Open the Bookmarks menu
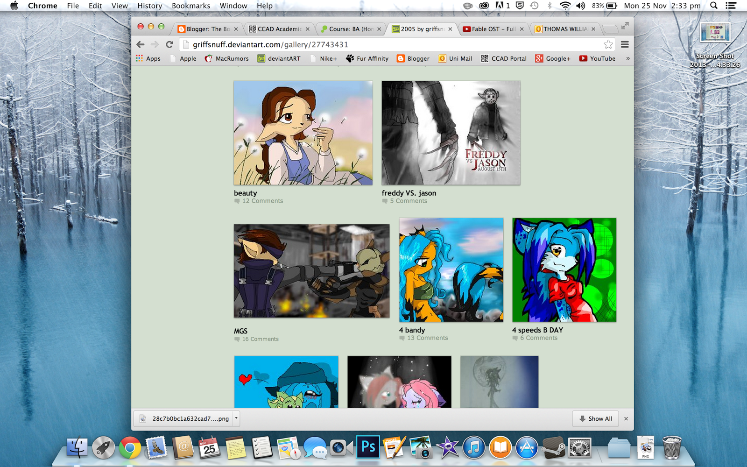The width and height of the screenshot is (747, 467). point(191,6)
